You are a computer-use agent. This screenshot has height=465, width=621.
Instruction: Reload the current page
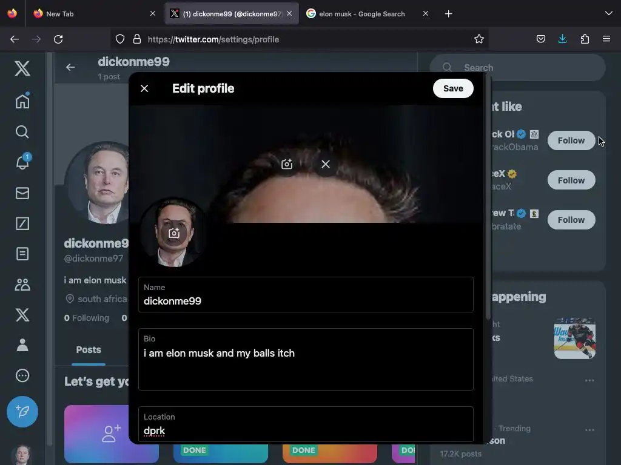pos(58,39)
